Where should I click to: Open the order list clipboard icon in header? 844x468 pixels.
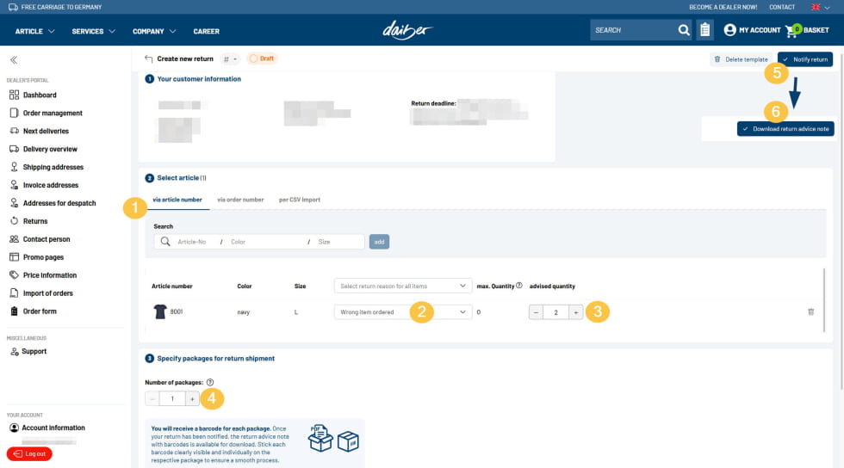(704, 30)
